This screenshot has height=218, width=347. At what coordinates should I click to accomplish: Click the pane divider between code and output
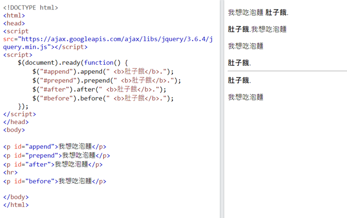click(x=222, y=109)
